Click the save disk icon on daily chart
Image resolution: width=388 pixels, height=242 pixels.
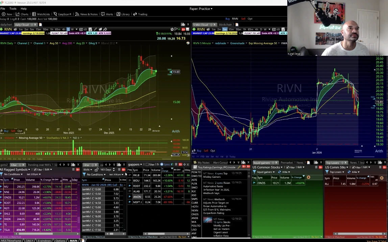pyautogui.click(x=187, y=29)
